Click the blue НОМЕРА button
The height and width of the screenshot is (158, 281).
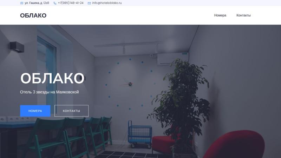(x=35, y=111)
